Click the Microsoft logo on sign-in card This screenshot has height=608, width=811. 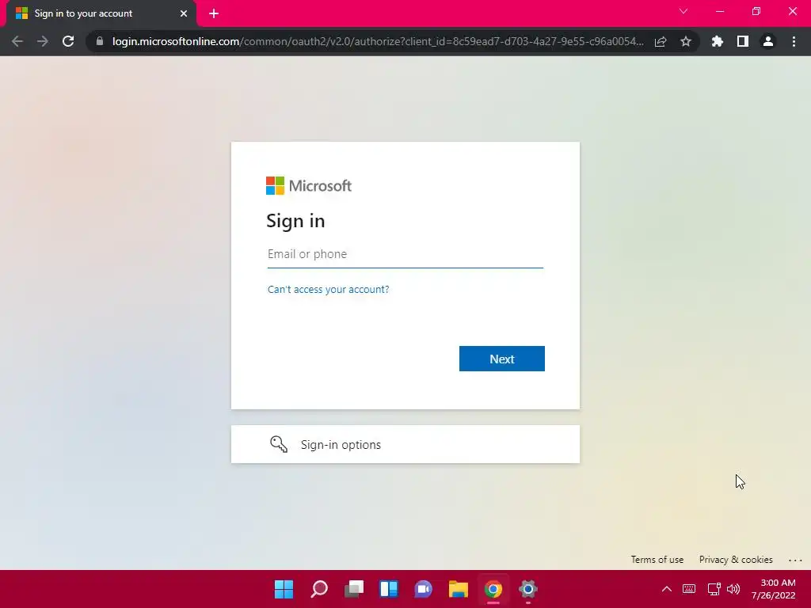[309, 185]
